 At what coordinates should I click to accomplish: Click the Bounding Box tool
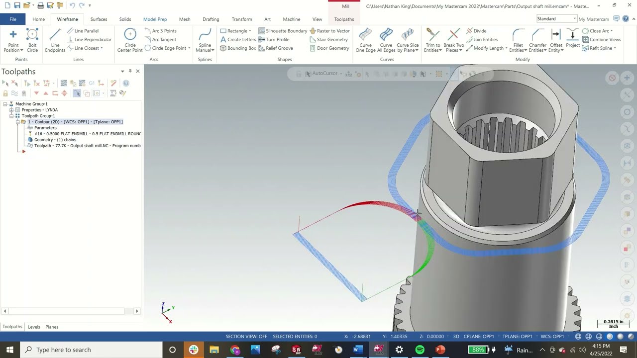click(238, 48)
